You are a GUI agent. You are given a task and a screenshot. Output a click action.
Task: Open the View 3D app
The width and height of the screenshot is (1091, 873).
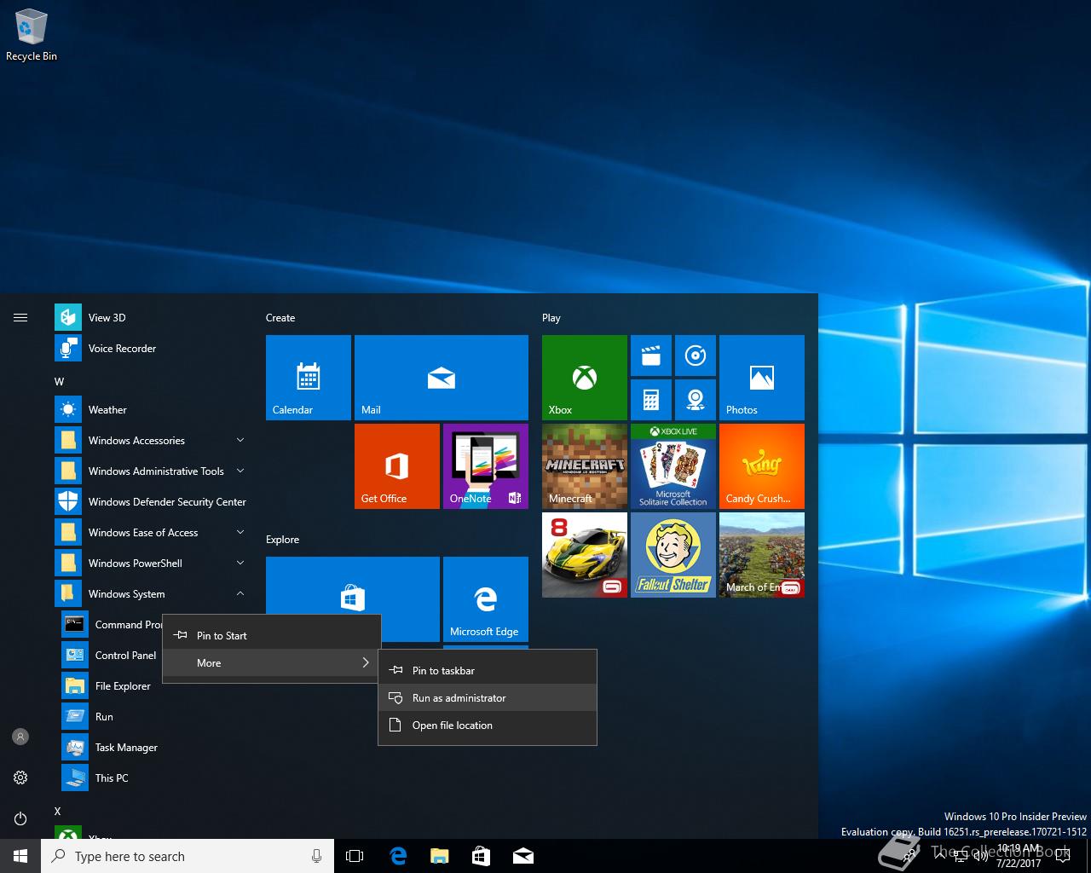click(150, 317)
